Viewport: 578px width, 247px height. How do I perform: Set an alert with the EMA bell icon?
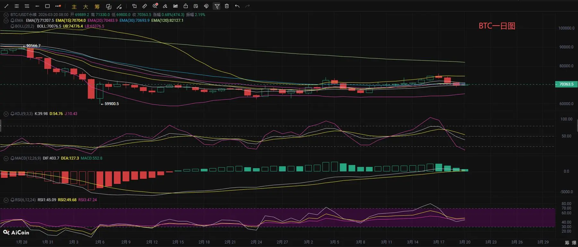pos(13,21)
